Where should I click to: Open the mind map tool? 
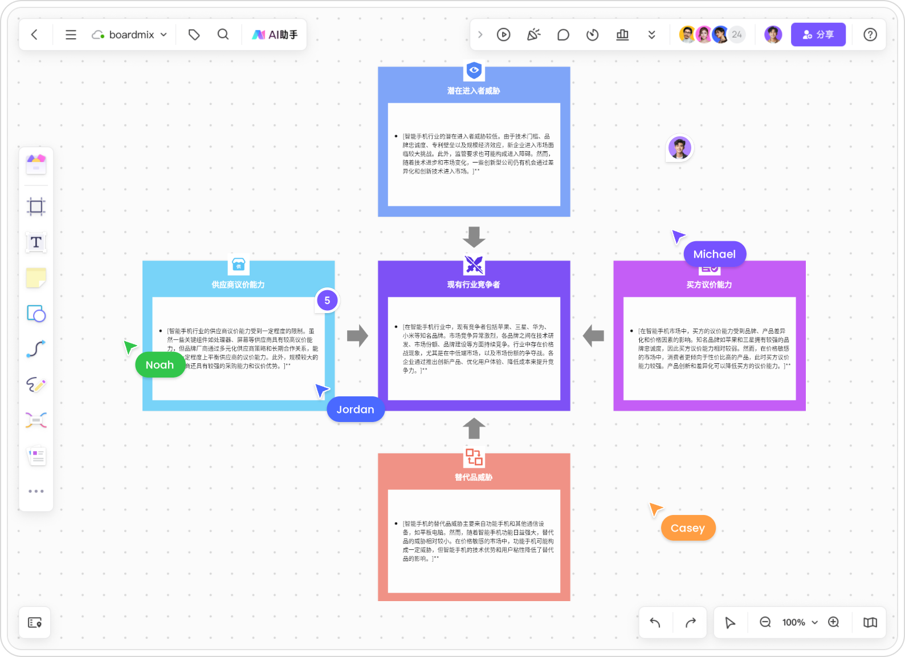[x=36, y=420]
